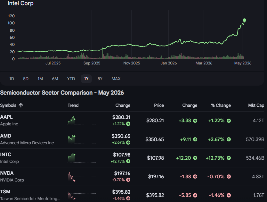Click Advanced Micro Devices Inc name
This screenshot has width=267, height=202.
[x=27, y=143]
